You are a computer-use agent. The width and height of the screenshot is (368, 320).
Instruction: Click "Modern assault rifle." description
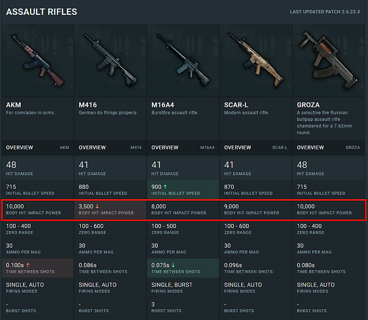click(246, 113)
